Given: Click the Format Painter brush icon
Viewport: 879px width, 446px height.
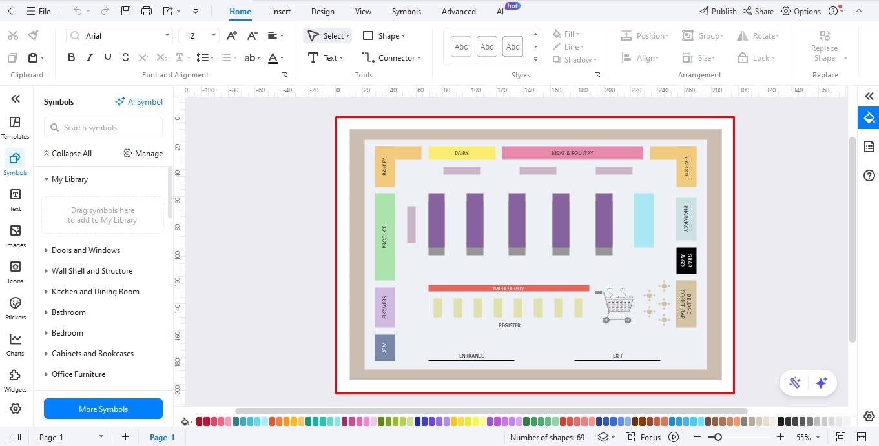Looking at the screenshot, I should point(33,35).
